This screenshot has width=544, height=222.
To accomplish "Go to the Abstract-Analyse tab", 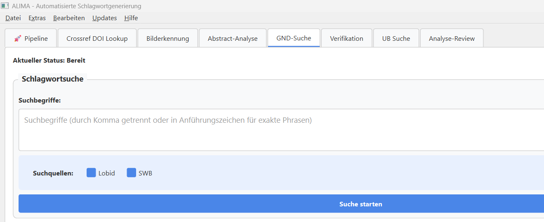I will (x=233, y=38).
